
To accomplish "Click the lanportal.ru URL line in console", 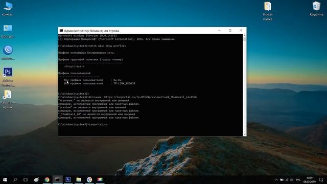I will tap(127, 97).
